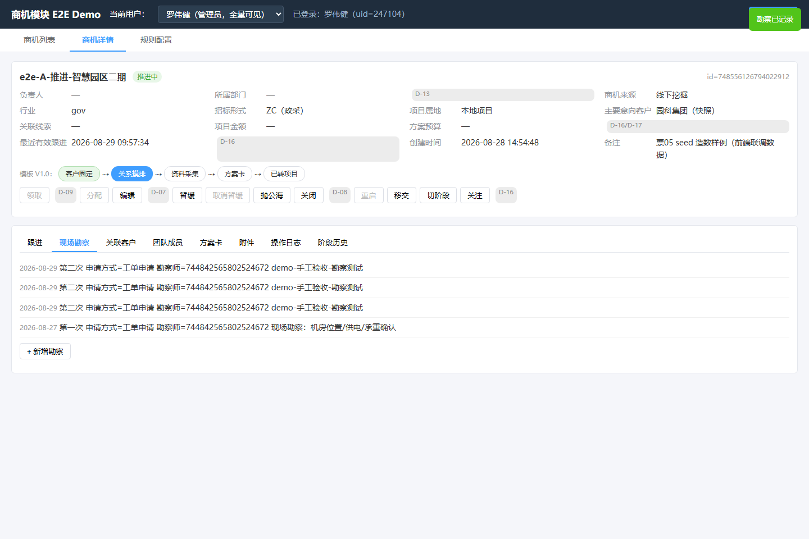Open the 关联客户 sub-tab
This screenshot has height=539, width=809.
tap(121, 243)
